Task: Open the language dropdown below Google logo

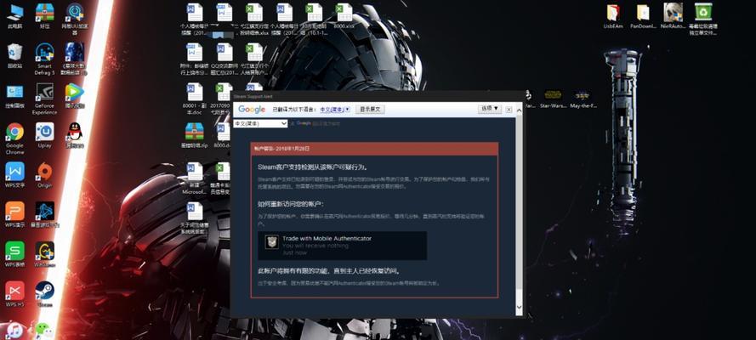Action: 260,124
